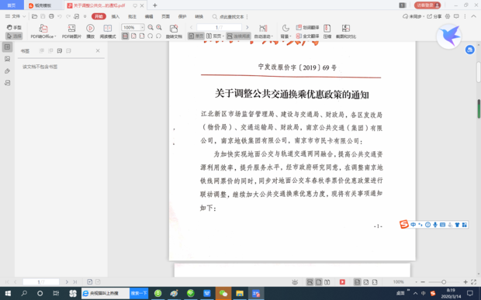Open the 100% zoom level combo box
481x300 pixels.
click(133, 28)
